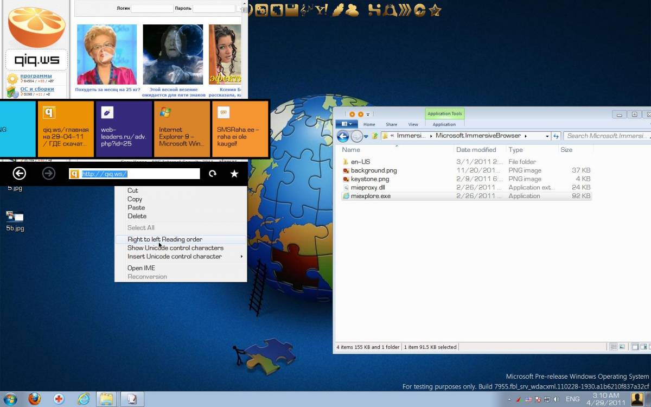This screenshot has width=651, height=407.
Task: Refresh the page in immersive browser
Action: (x=212, y=174)
